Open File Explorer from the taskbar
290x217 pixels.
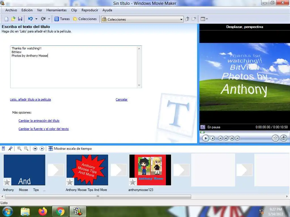25,211
